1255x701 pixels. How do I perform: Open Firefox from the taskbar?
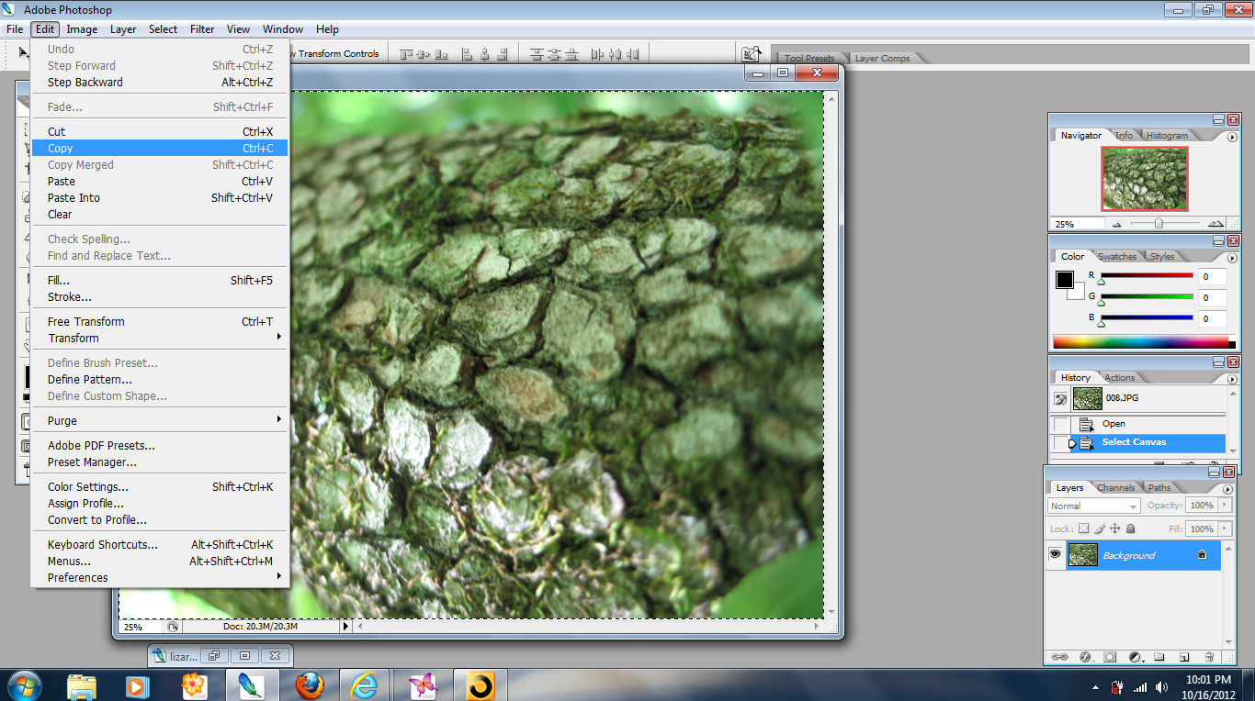311,684
